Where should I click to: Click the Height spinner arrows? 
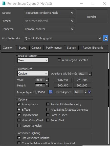(x=47, y=85)
